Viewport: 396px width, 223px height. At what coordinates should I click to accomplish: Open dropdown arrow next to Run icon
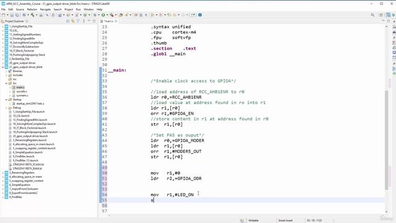(107, 15)
